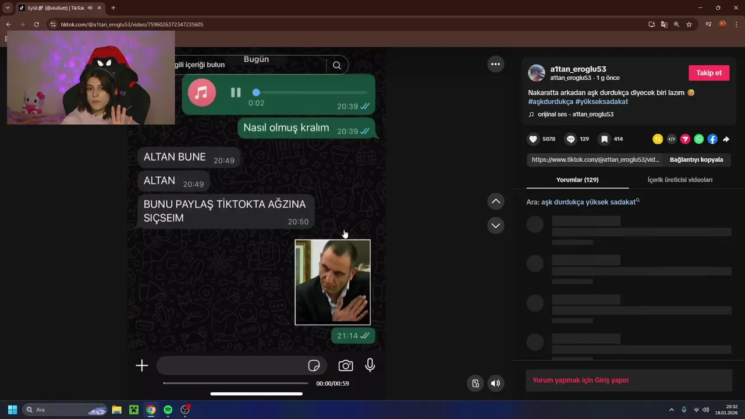Open OBS Studio from the taskbar
Screen dimensions: 745x419
(185, 410)
